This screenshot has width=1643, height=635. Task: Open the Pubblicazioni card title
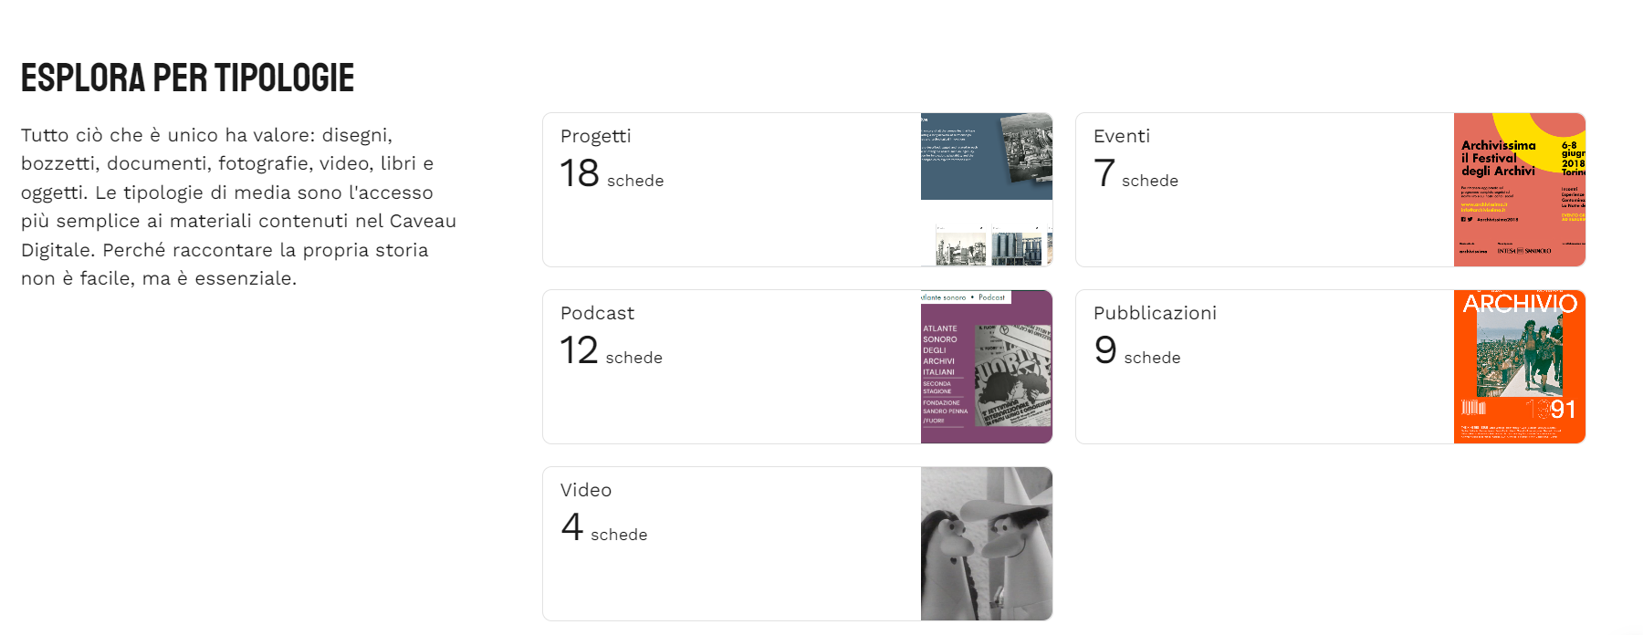[x=1155, y=313]
